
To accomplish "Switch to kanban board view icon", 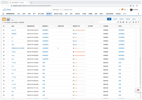I will [x=121, y=22].
